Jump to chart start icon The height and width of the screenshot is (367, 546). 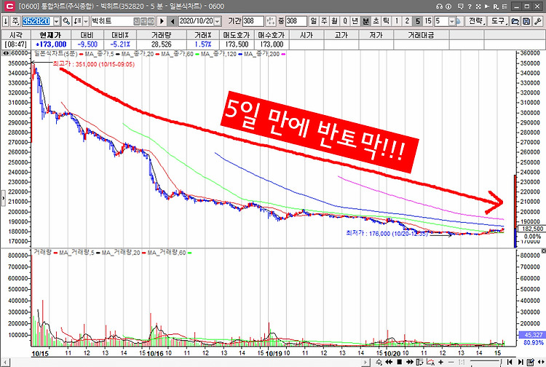(x=510, y=362)
